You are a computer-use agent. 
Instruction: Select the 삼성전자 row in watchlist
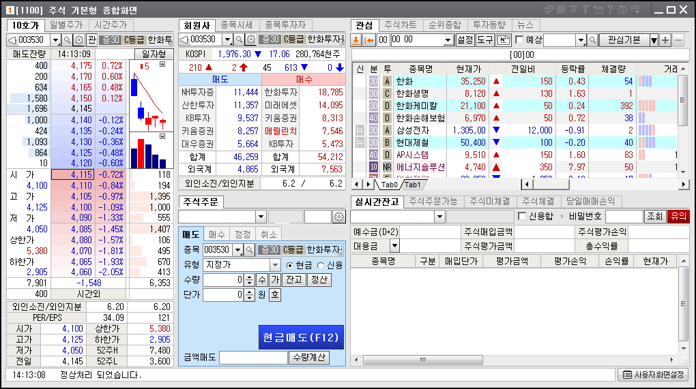click(515, 130)
